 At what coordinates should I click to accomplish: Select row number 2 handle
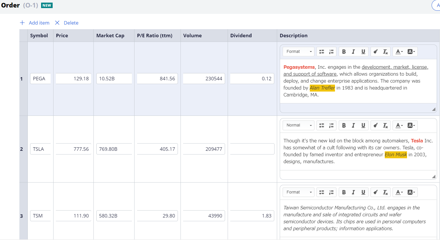pos(23,149)
